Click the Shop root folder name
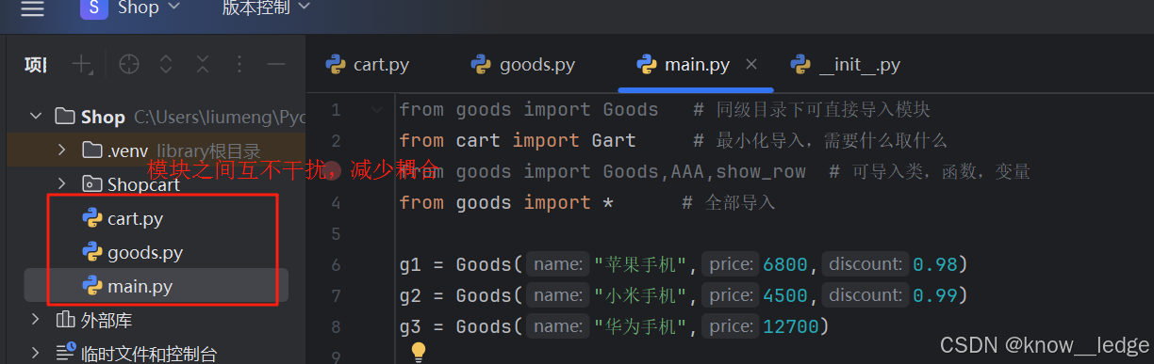 point(103,117)
